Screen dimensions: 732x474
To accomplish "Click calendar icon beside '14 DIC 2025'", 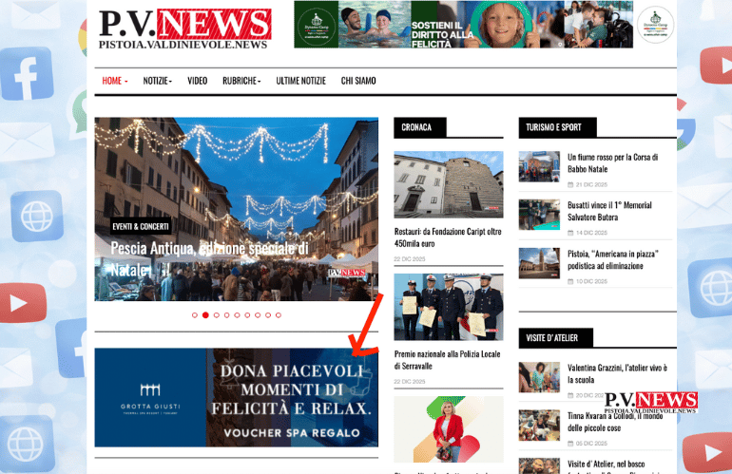I will 570,233.
